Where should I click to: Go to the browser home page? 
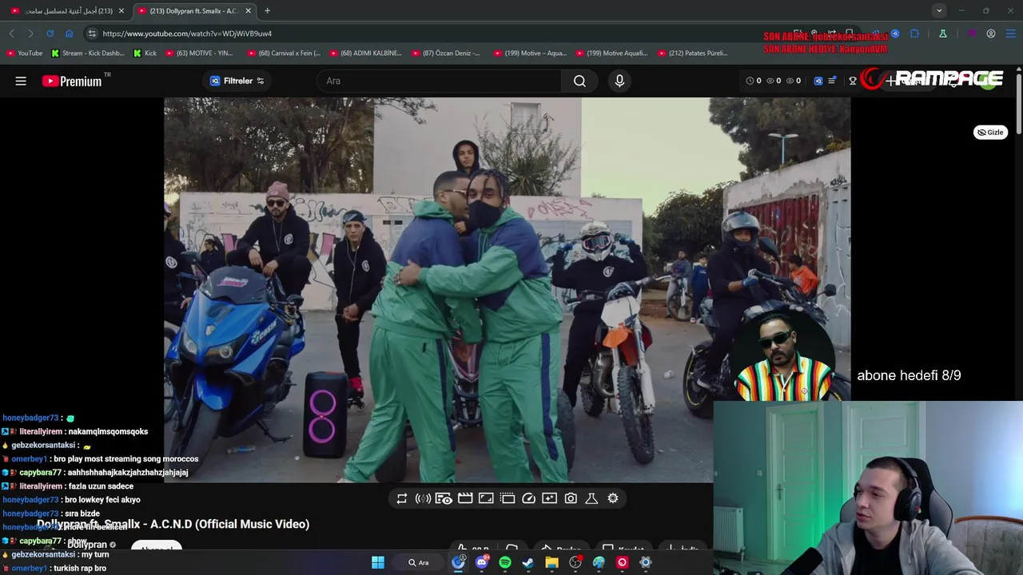pyautogui.click(x=69, y=34)
